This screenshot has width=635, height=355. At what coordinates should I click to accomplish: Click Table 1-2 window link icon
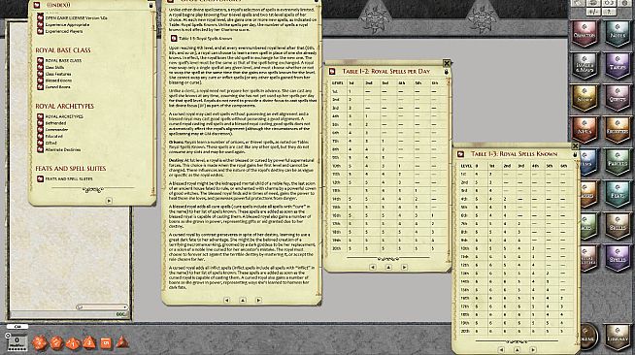[x=332, y=71]
